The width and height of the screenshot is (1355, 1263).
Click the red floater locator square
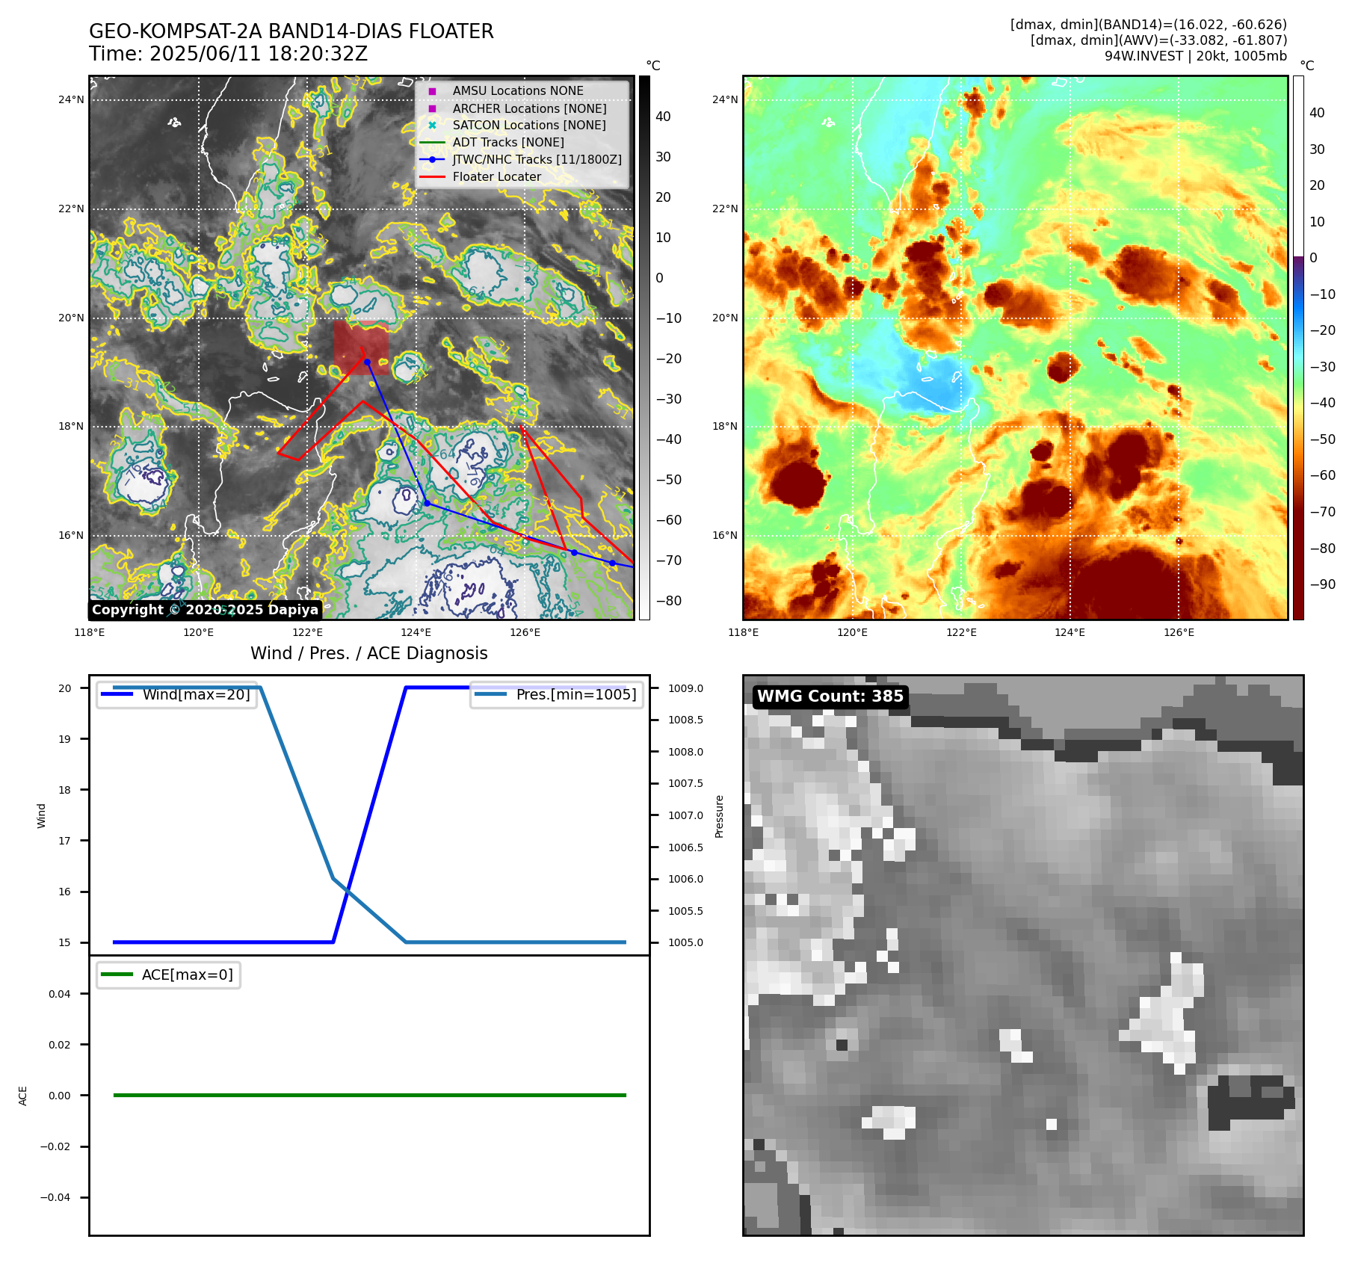coord(362,348)
